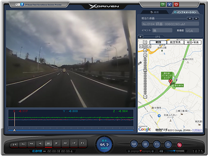Expand the GPS panel plus button
This screenshot has width=208, height=156.
140,37
